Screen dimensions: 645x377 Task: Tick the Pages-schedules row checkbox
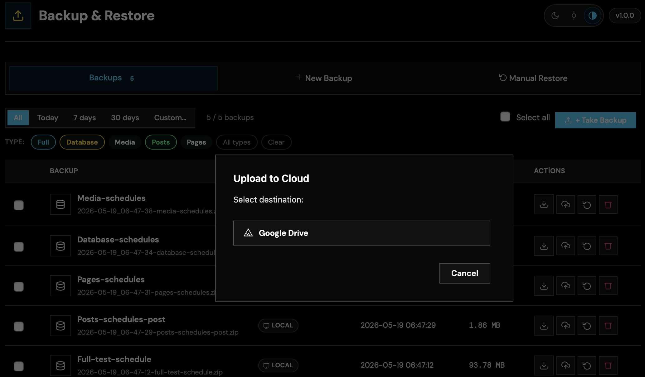(19, 287)
